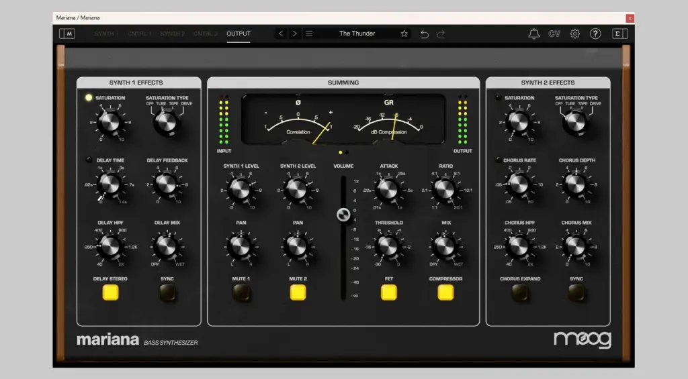Switch to the SYNTH 2 tab
688x379 pixels.
point(172,34)
